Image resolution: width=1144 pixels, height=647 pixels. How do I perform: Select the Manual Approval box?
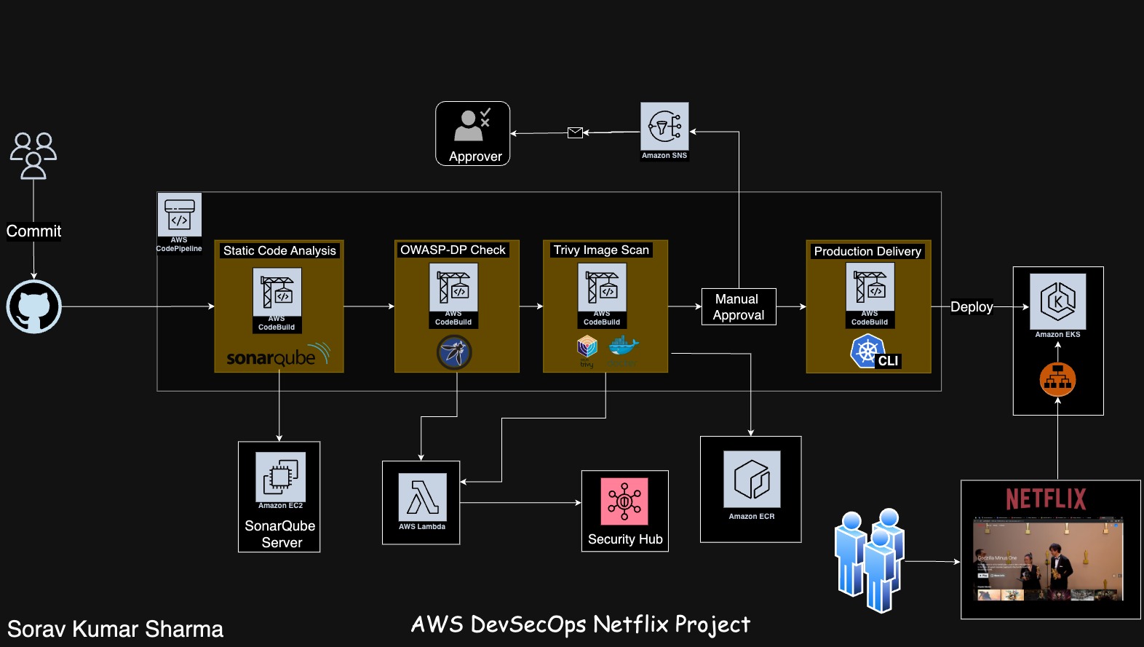739,306
